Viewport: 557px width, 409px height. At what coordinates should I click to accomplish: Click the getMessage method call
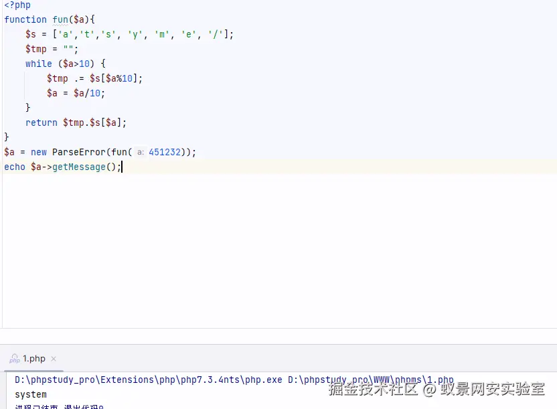click(79, 167)
